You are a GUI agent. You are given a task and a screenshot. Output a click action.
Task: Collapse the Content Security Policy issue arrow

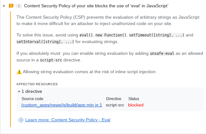click(x=4, y=6)
